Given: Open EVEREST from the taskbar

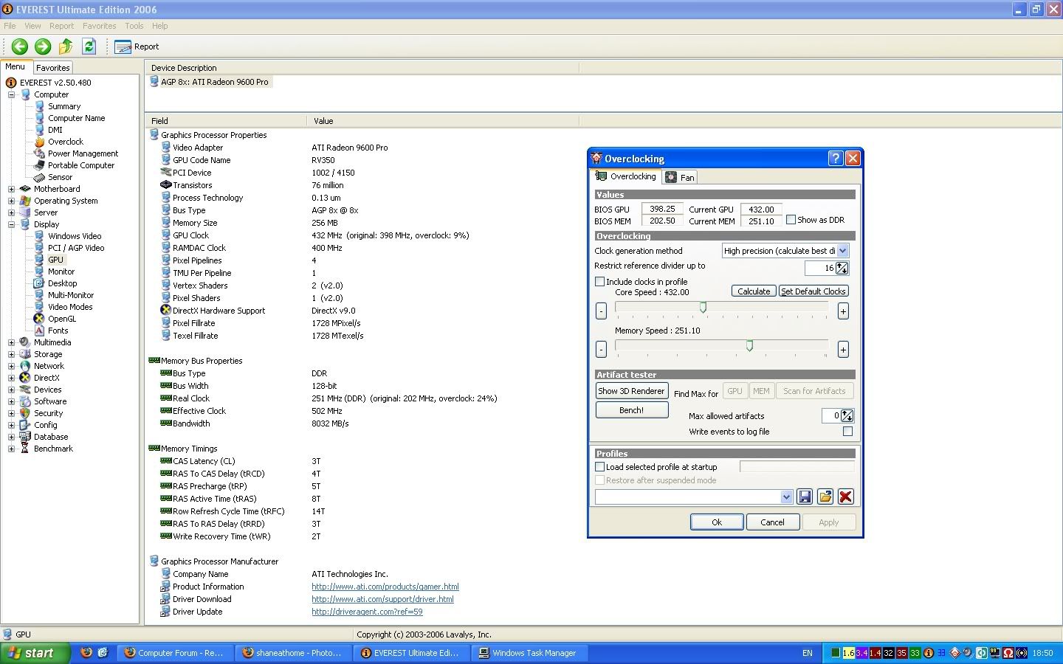Looking at the screenshot, I should click(x=410, y=653).
